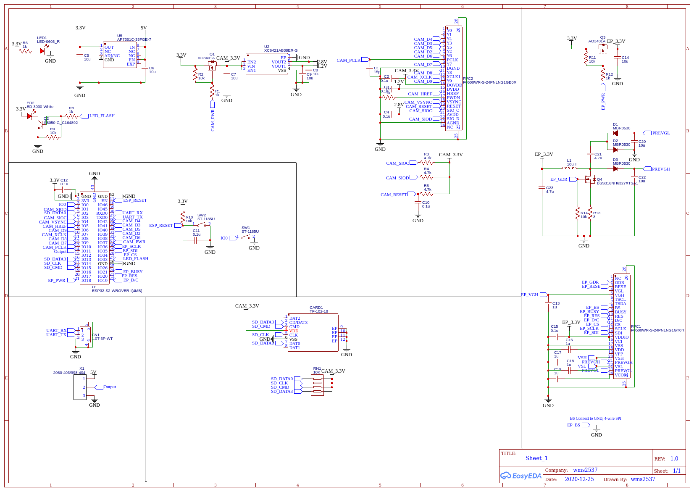
Task: Click the PREVGL net flag beside D1
Action: click(x=657, y=133)
